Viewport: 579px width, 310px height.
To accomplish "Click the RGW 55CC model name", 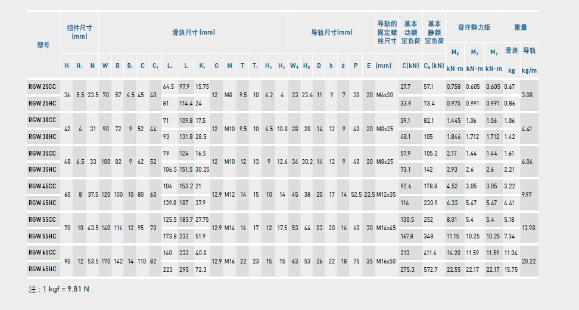I will pyautogui.click(x=42, y=219).
